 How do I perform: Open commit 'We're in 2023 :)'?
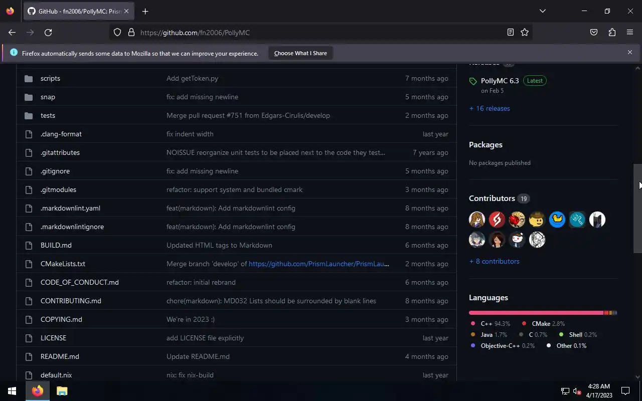coord(191,320)
